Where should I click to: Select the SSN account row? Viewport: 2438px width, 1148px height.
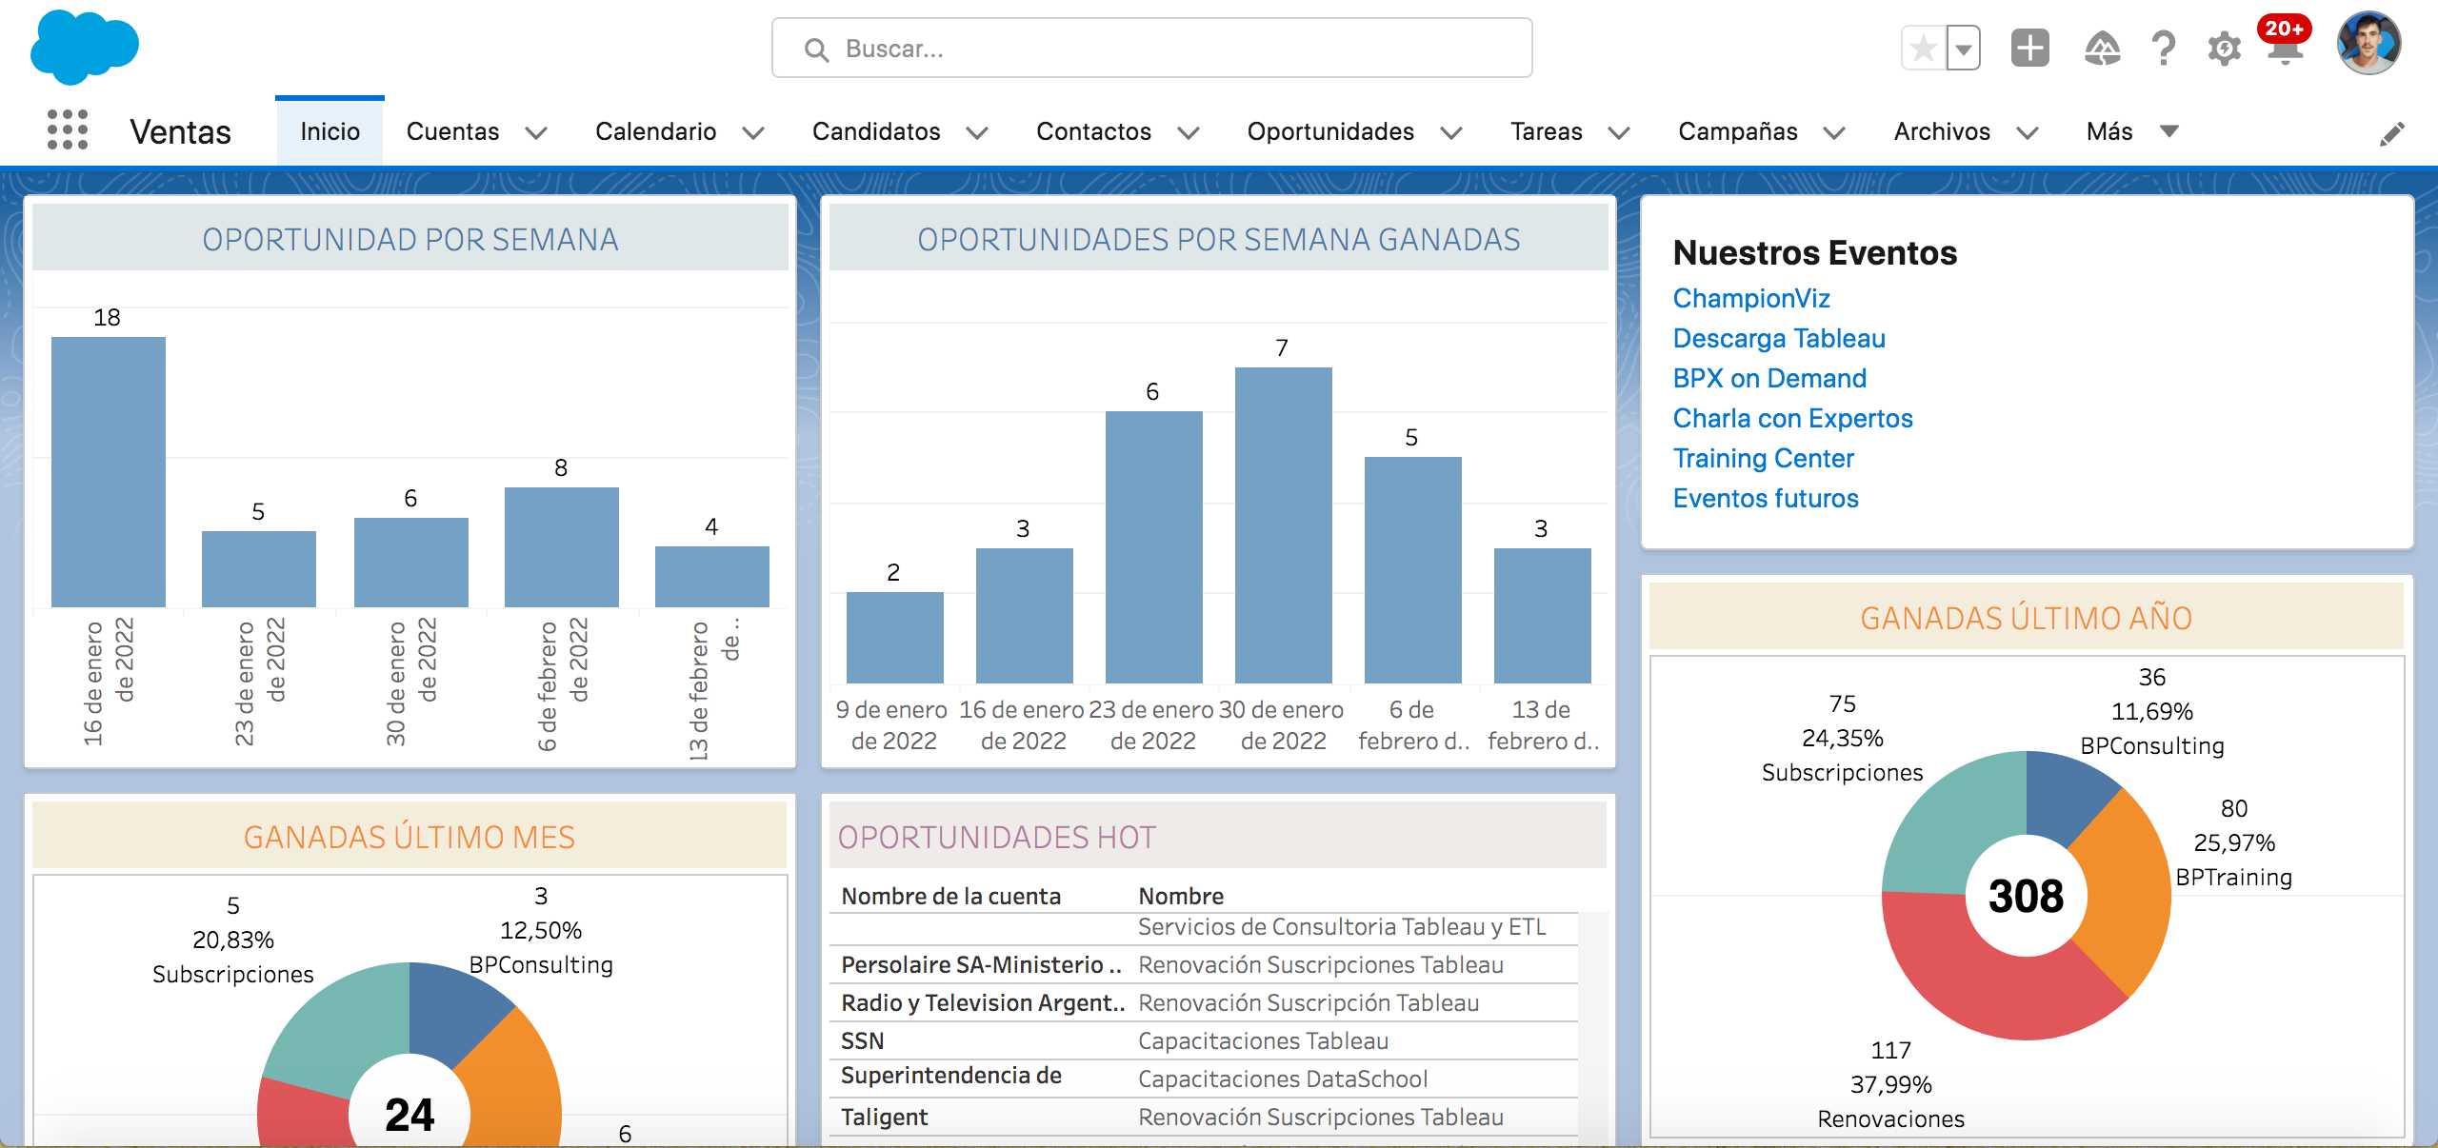coord(1204,1040)
